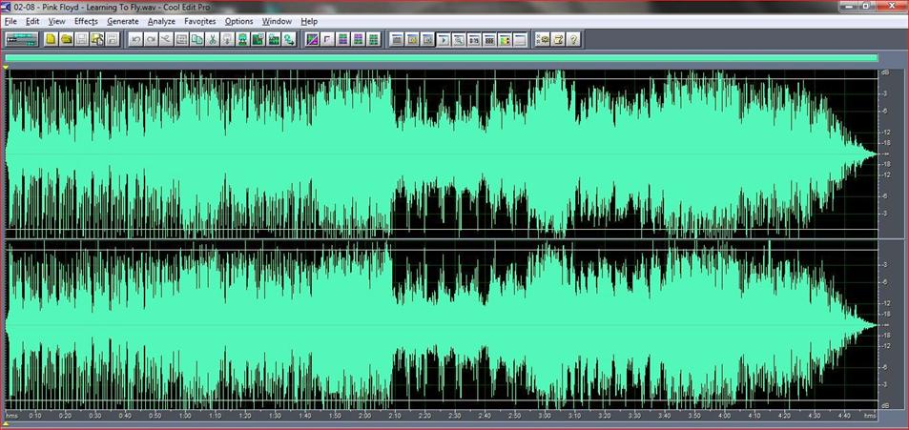The width and height of the screenshot is (909, 430).
Task: Select the all-green both-channels edit icon
Action: (x=373, y=39)
